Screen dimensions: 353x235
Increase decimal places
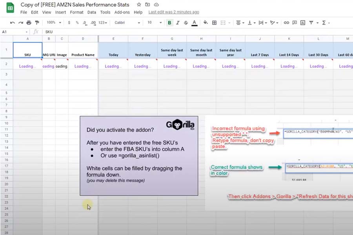pyautogui.click(x=93, y=23)
